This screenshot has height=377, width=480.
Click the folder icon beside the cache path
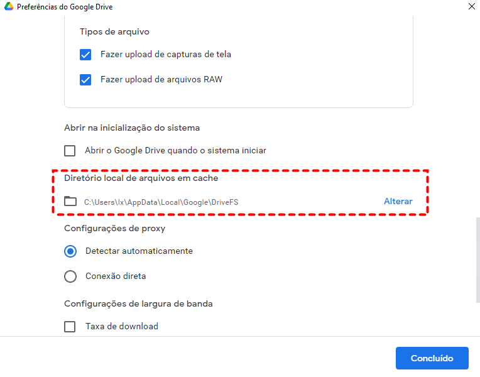(70, 202)
